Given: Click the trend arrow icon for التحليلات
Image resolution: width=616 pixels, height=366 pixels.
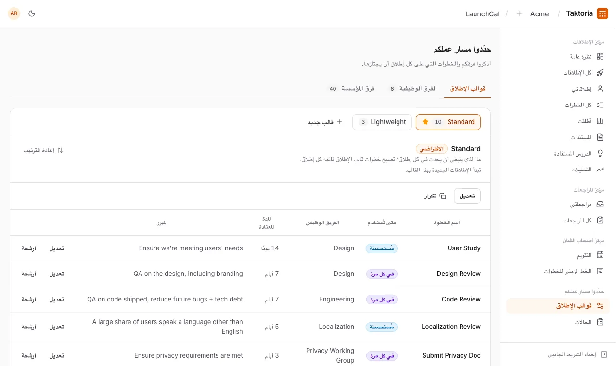Looking at the screenshot, I should click(600, 170).
